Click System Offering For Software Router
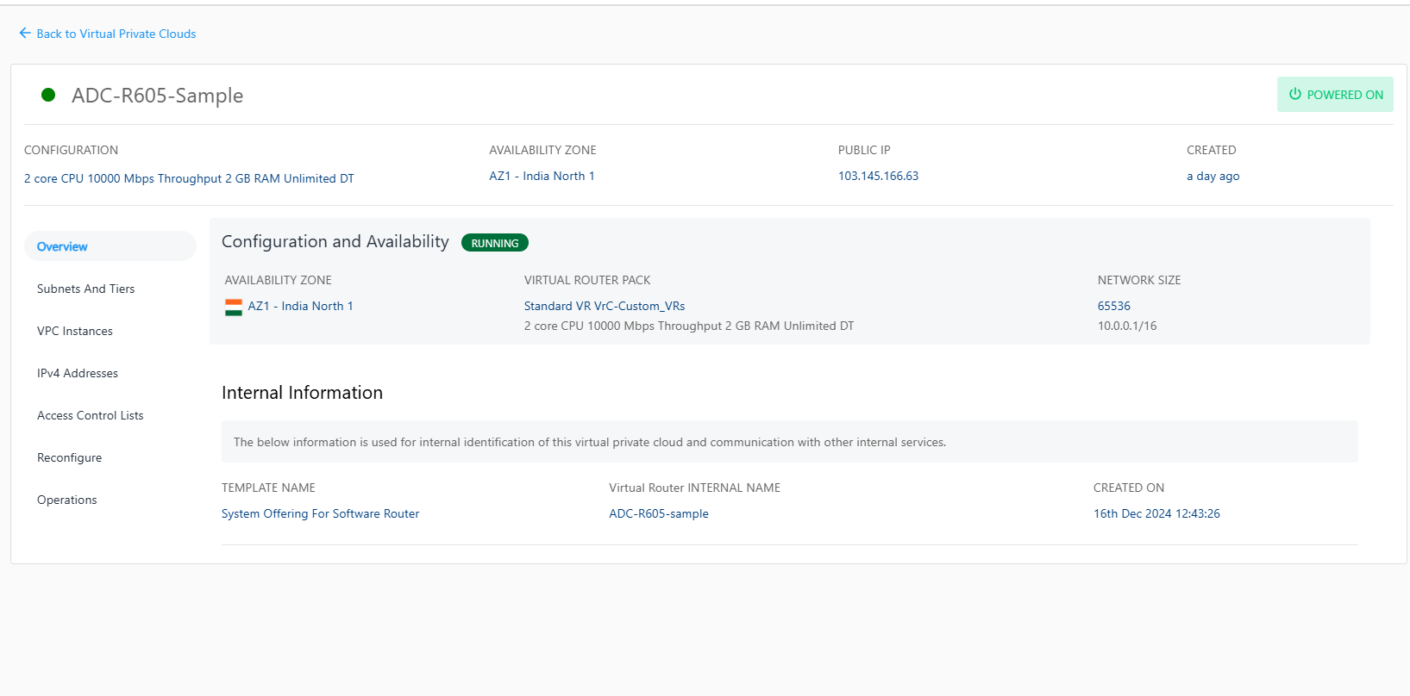 point(320,513)
